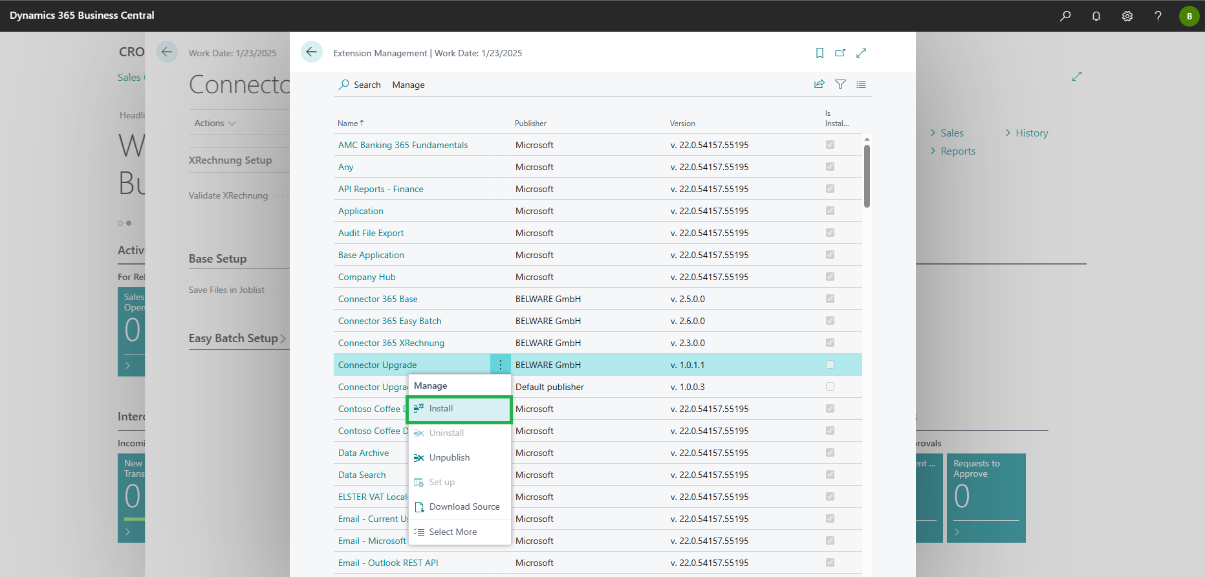This screenshot has width=1205, height=577.
Task: Open help question mark icon
Action: pyautogui.click(x=1158, y=16)
